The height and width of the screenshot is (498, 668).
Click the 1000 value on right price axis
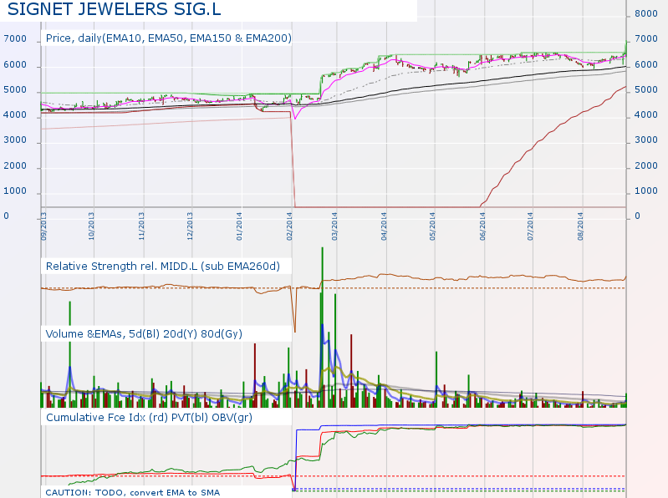coord(646,191)
